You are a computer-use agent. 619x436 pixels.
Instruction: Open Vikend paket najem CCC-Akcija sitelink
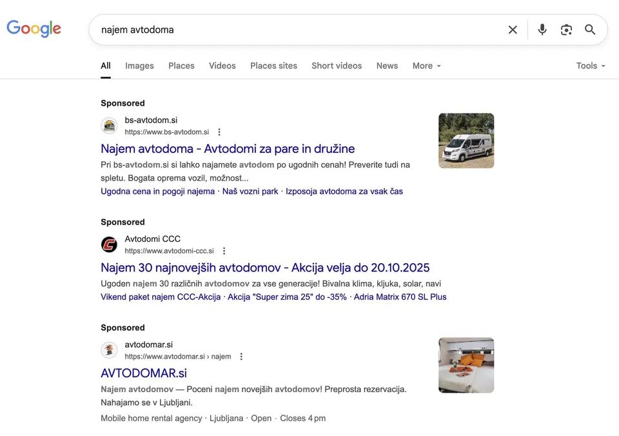point(161,297)
